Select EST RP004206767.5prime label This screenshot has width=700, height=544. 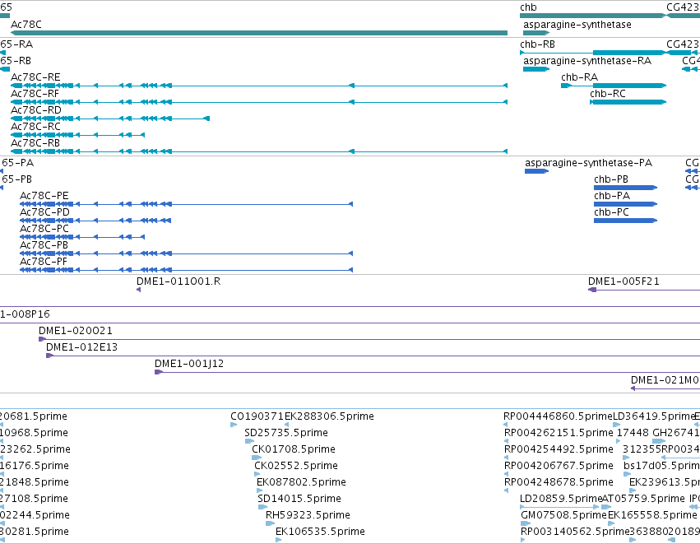coord(559,467)
